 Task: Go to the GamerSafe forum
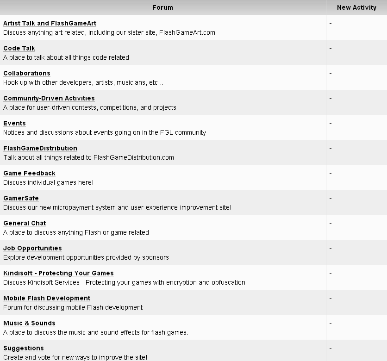pos(21,198)
